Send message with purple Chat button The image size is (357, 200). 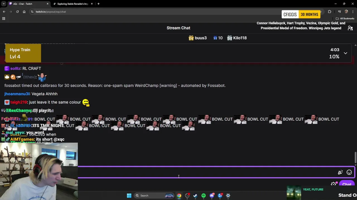[347, 184]
